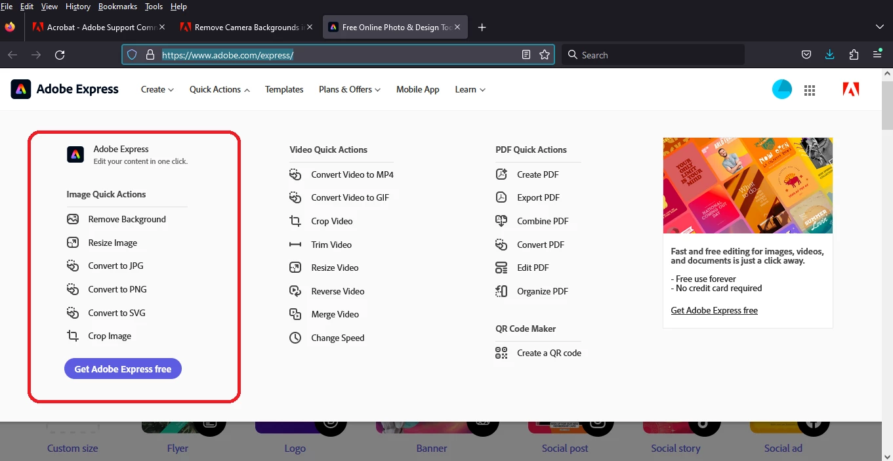Open the blue profile avatar
The image size is (893, 461).
(782, 89)
